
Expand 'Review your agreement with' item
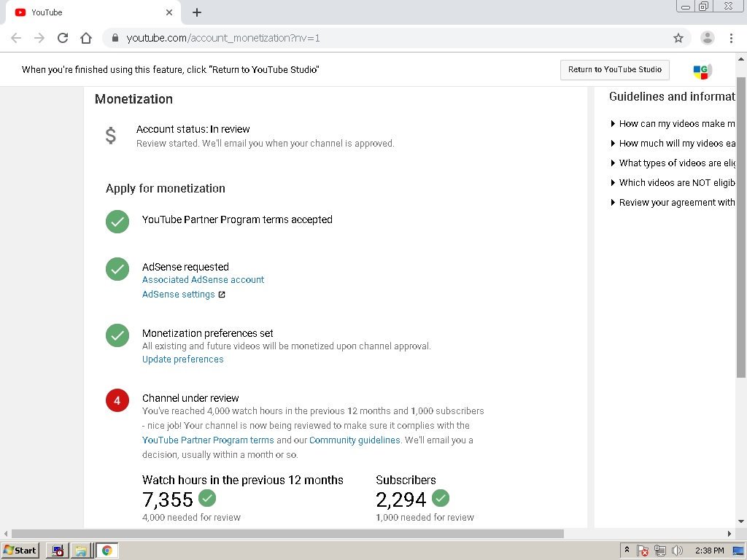click(x=673, y=203)
